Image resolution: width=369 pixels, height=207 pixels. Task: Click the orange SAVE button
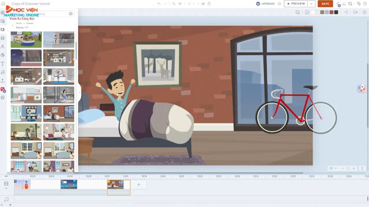[325, 4]
